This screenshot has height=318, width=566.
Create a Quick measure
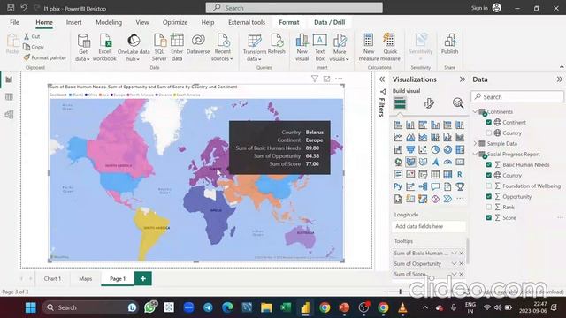(x=390, y=47)
